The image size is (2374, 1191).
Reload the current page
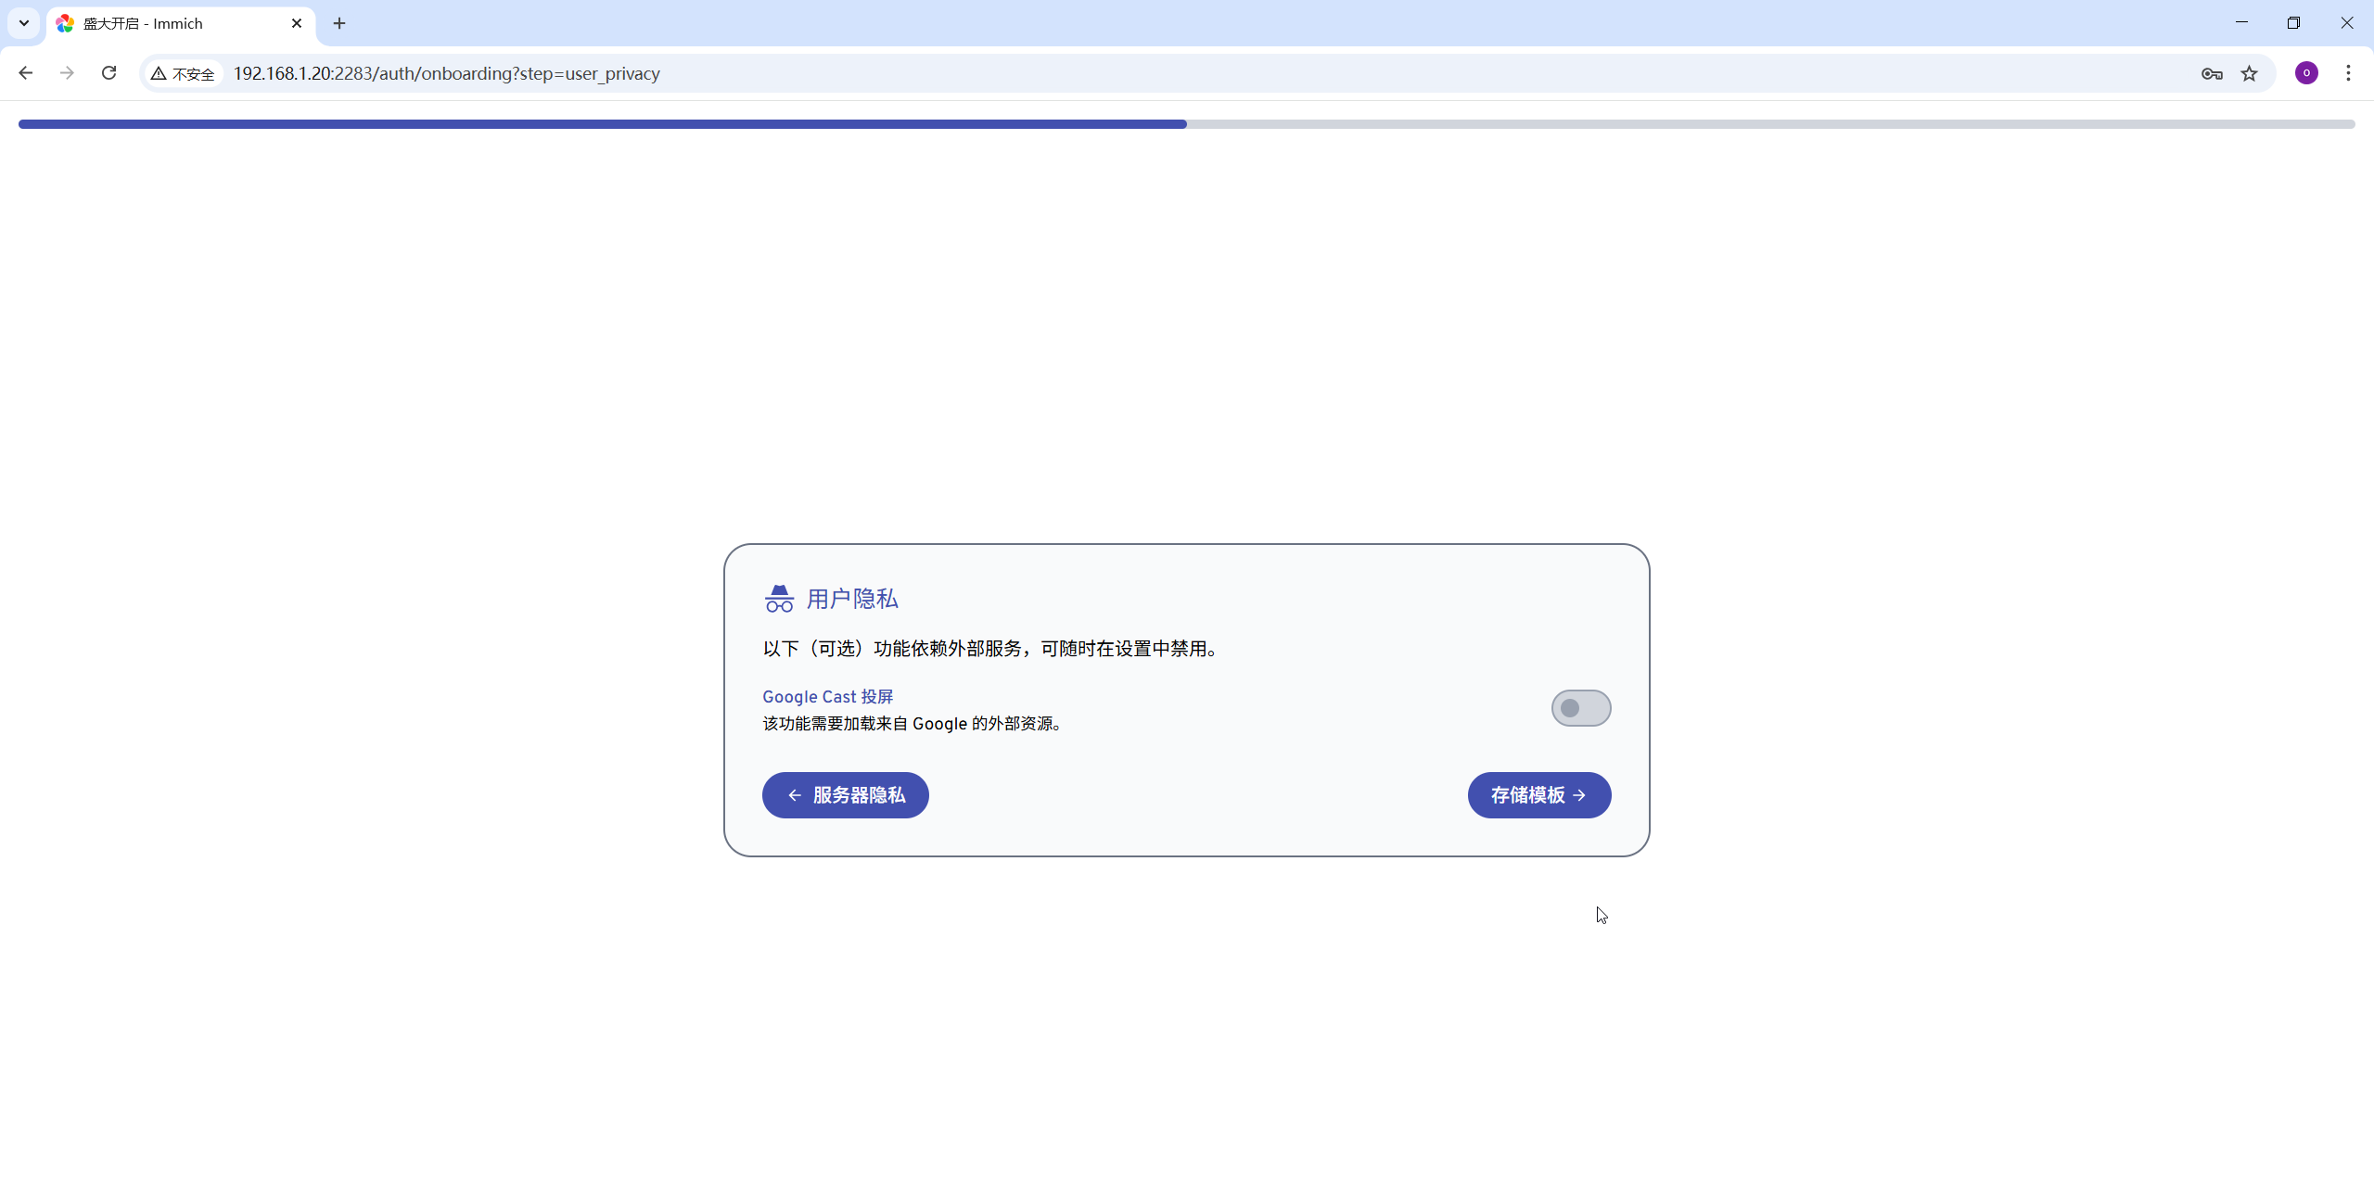click(108, 73)
